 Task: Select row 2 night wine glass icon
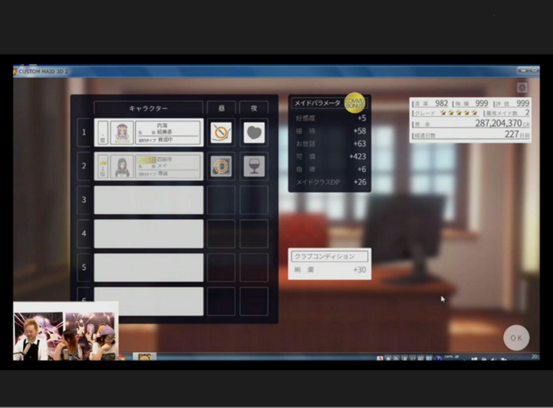(x=254, y=166)
